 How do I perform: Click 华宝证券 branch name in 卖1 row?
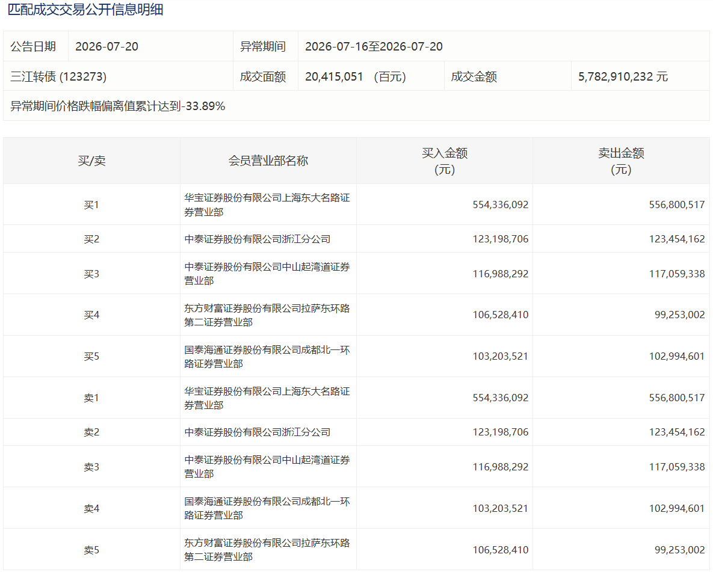267,398
